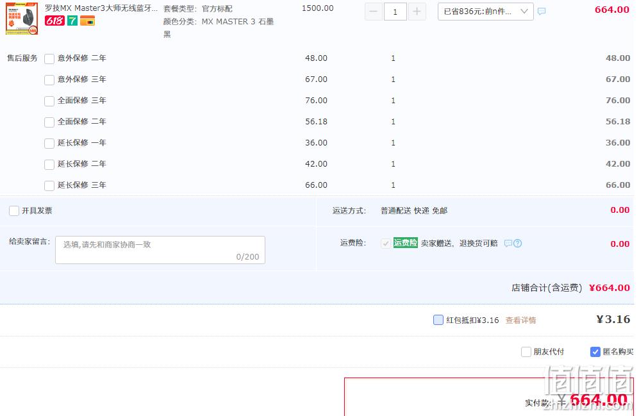Screen dimensions: 639x416
Task: Click the 普通配送 快递 免邮 shipping text
Action: coord(414,211)
